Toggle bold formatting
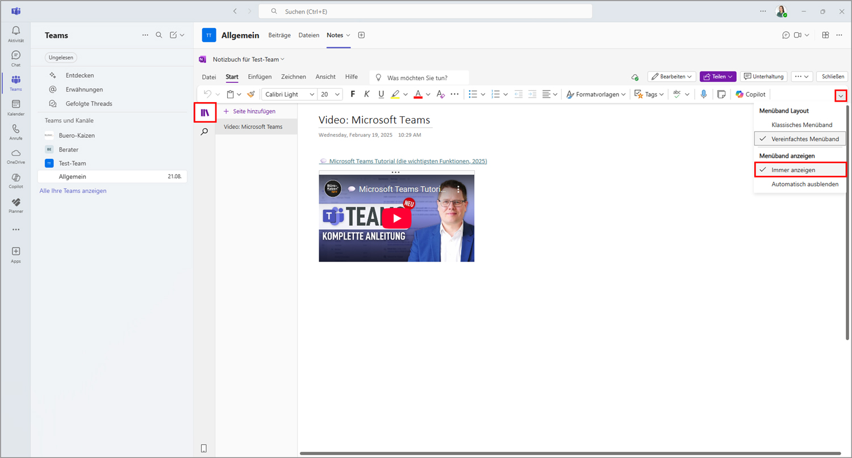Screen dimensions: 852x458 click(353, 94)
